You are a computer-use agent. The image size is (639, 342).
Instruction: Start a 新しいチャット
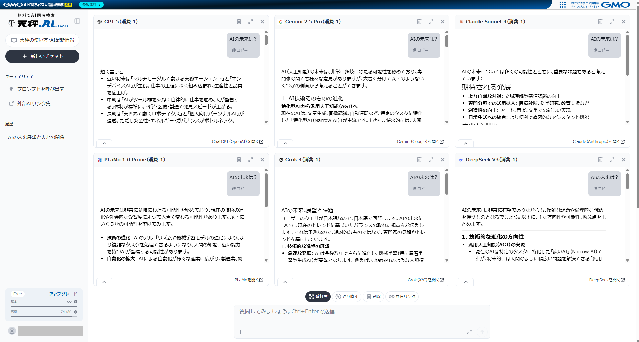pos(42,56)
